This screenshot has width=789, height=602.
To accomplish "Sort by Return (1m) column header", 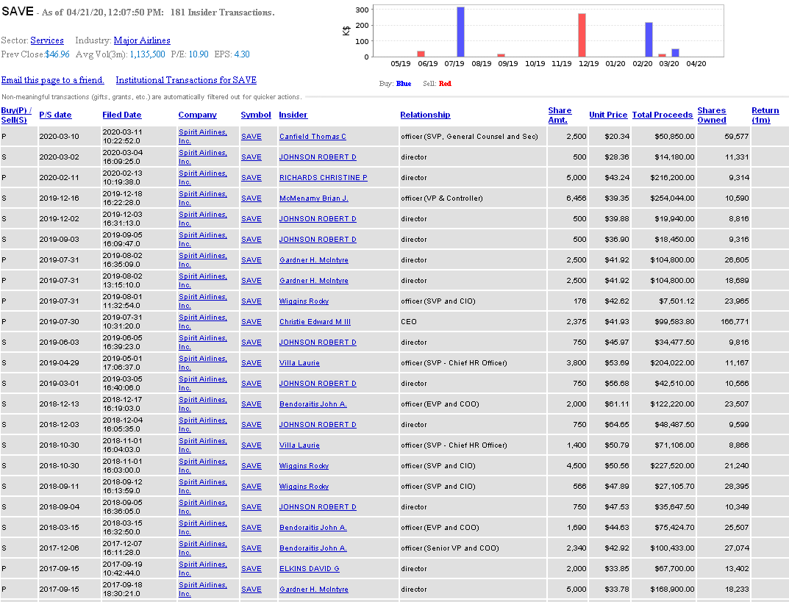I will [x=765, y=115].
